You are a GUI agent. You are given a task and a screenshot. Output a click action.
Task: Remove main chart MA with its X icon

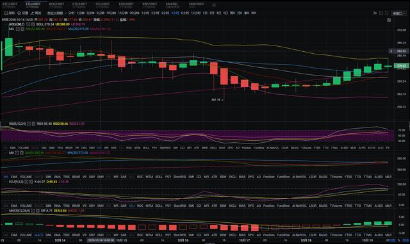pos(22,29)
